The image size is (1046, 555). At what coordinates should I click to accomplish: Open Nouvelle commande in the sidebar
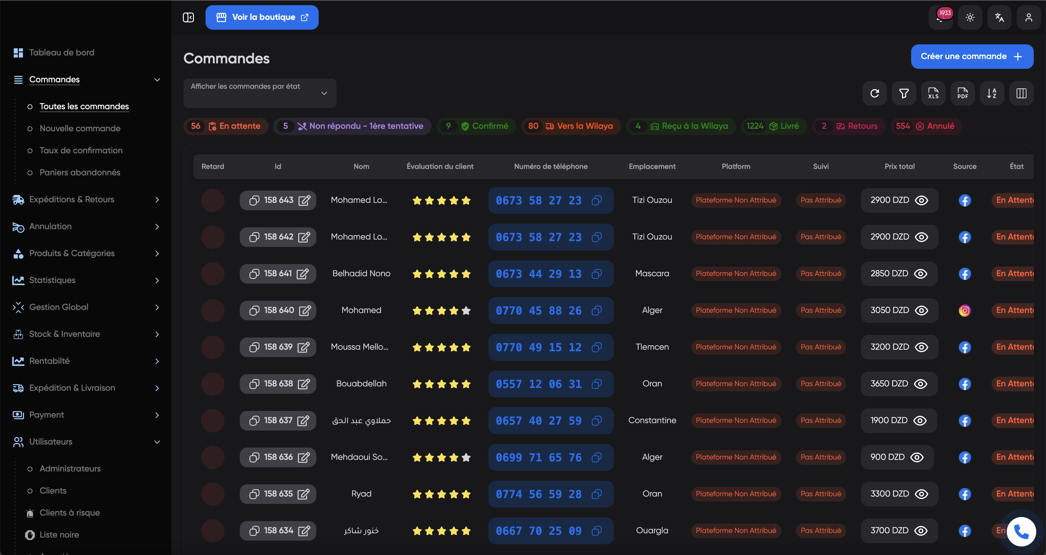80,129
